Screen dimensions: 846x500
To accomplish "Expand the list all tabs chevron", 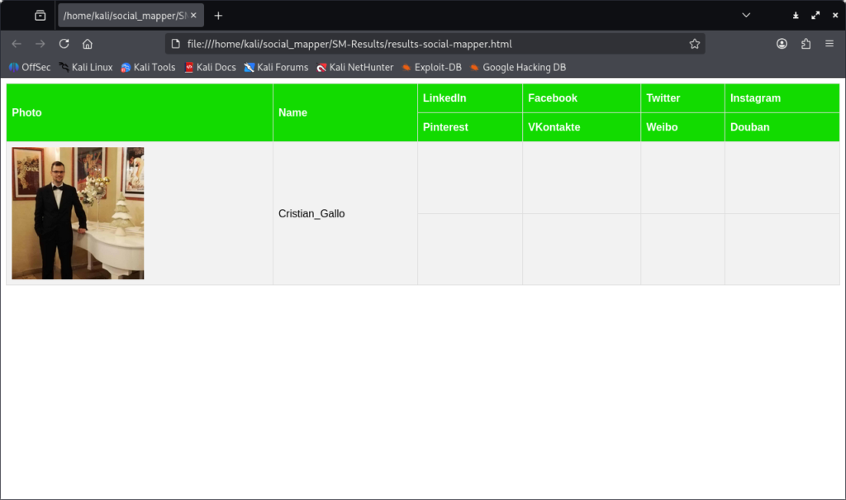I will [x=746, y=16].
